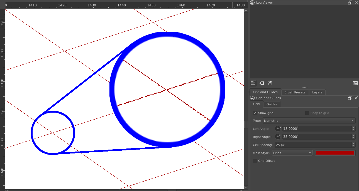Decrease the Cell Spacing with down arrow
The image size is (359, 191).
tap(353, 146)
